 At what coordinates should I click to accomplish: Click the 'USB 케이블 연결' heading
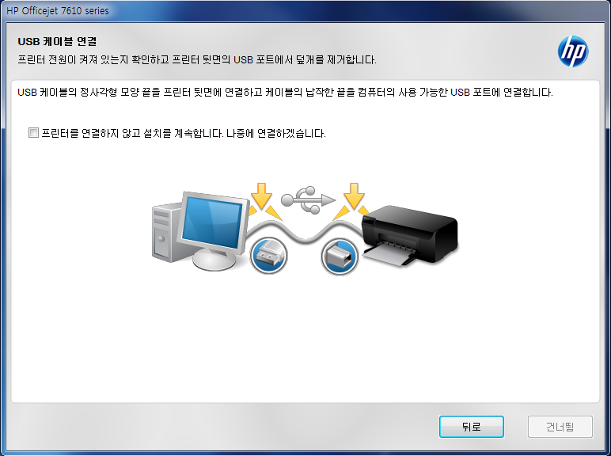pos(57,41)
